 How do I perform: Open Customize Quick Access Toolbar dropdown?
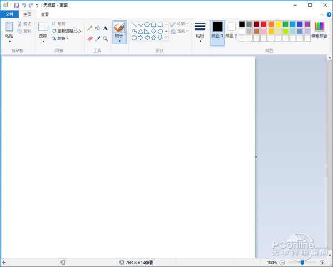point(37,6)
